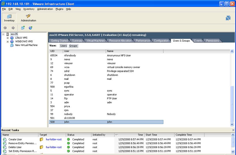
Task: Select the sk110108 user row
Action: point(106,118)
